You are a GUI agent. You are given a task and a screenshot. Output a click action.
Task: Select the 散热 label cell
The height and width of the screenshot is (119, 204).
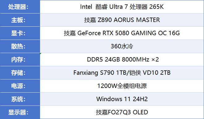20,46
